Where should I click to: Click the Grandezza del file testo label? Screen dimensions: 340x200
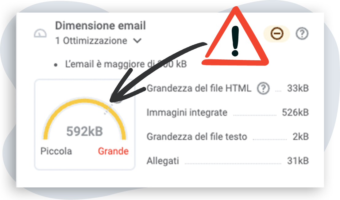point(197,137)
